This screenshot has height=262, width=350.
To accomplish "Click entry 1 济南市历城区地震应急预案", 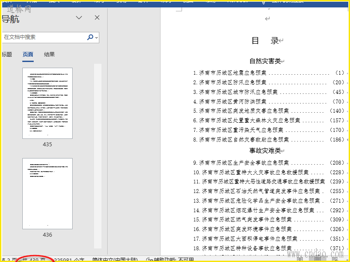I will (230, 73).
